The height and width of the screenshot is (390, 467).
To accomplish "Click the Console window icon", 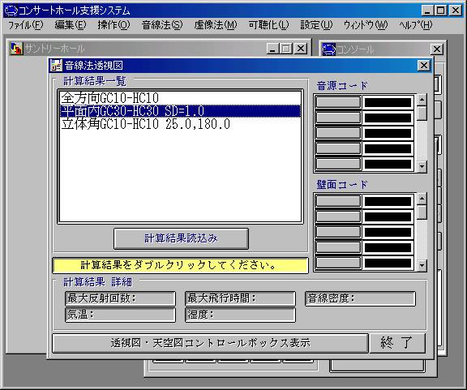I will [x=329, y=49].
